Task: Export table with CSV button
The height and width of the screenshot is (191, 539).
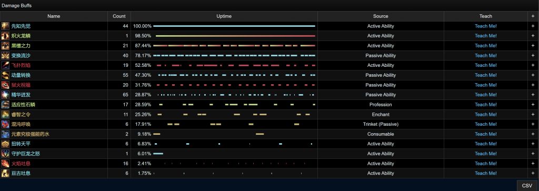Action: 527,186
